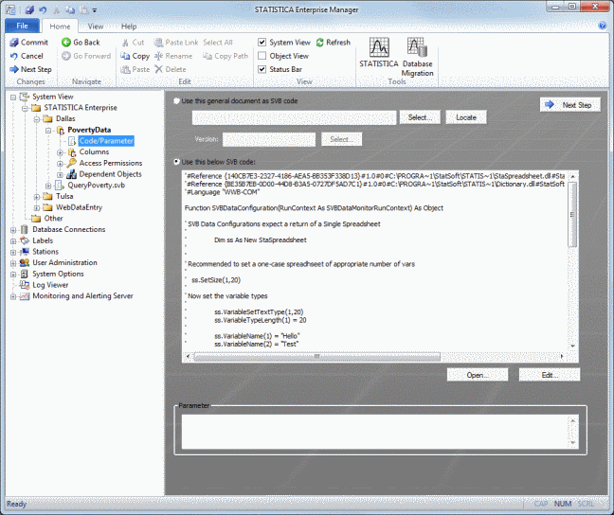Open the File menu tab
Screen dimensions: 614x515
(x=23, y=26)
